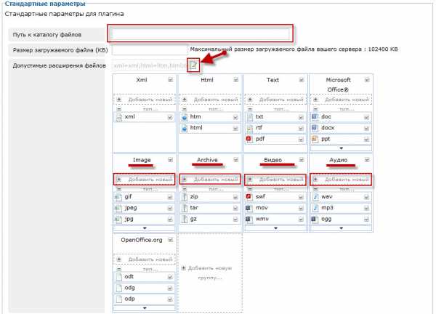The width and height of the screenshot is (436, 314).
Task: Toggle the pdf extension checkbox
Action: click(301, 140)
